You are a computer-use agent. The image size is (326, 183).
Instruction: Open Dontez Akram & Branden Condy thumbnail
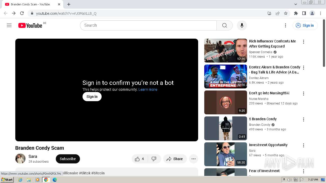226,77
